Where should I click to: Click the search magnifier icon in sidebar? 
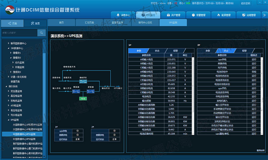41,33
